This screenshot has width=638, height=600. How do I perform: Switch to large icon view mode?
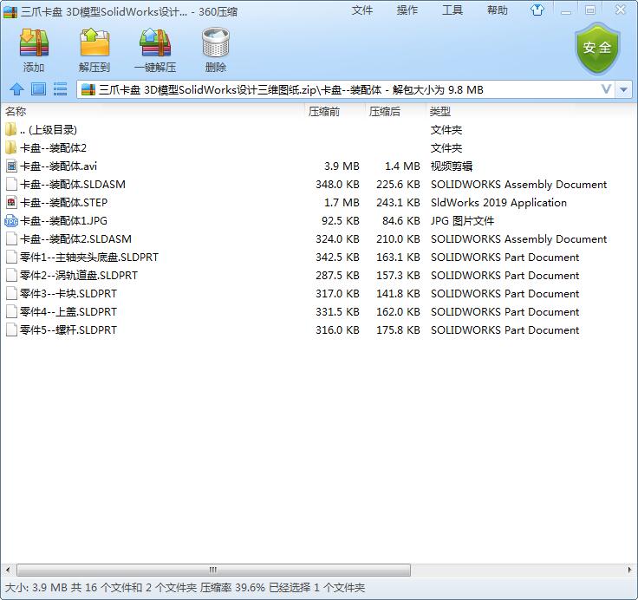point(39,88)
